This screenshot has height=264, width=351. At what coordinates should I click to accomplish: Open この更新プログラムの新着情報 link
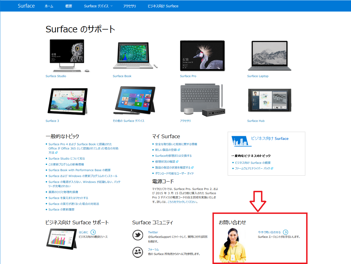point(66,164)
